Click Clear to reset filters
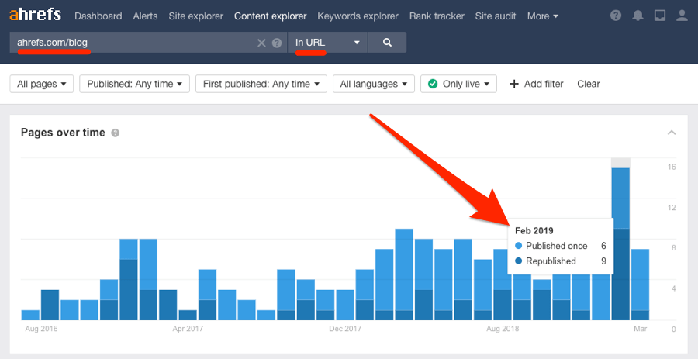Image resolution: width=698 pixels, height=359 pixels. 589,84
